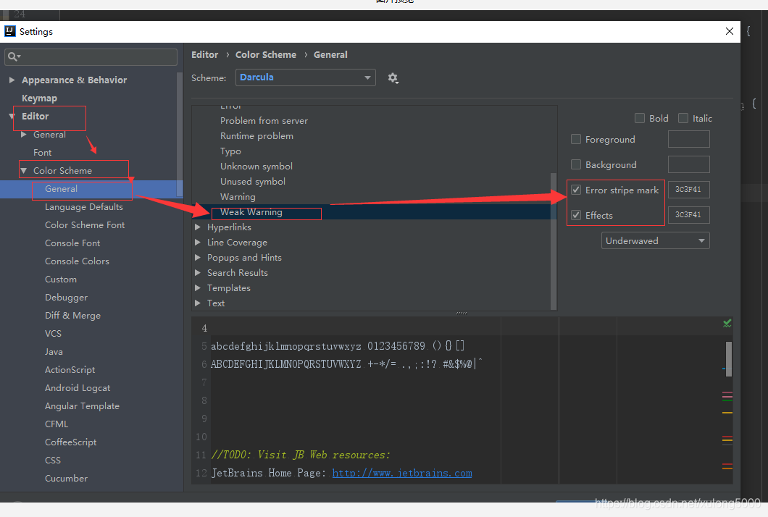This screenshot has width=768, height=517.
Task: Select CFML color scheme page
Action: (x=57, y=424)
